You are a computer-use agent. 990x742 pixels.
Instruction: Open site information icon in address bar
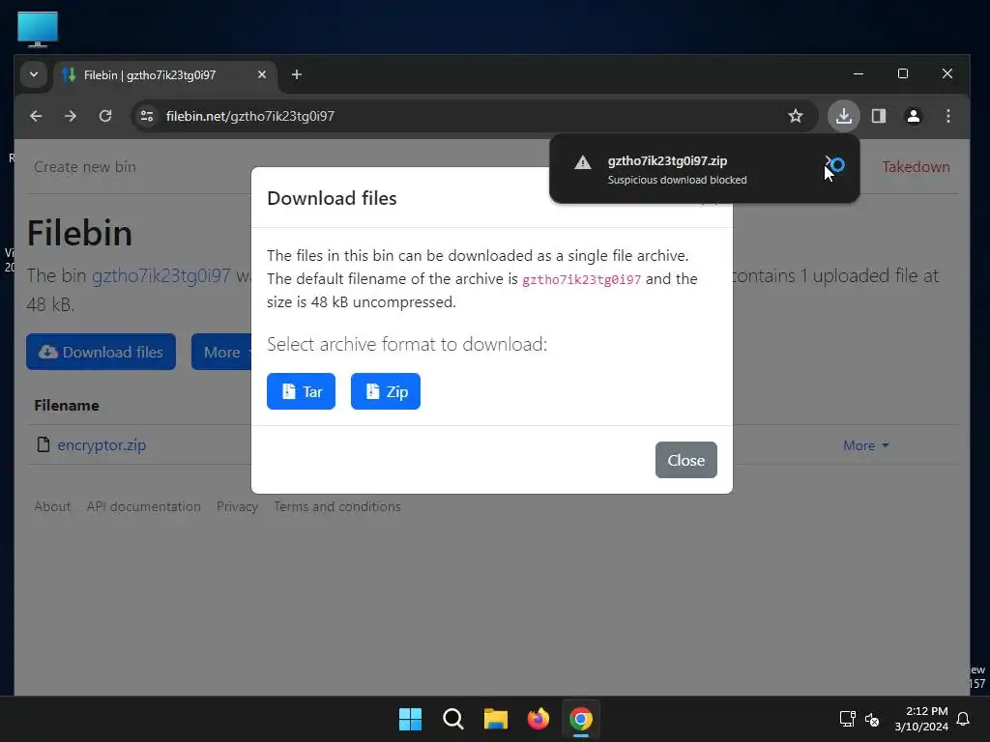[x=147, y=116]
